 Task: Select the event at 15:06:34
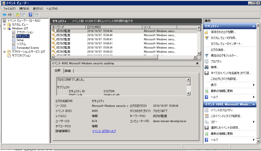tap(124, 48)
